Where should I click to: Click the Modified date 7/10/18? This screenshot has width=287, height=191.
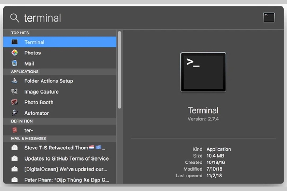214,169
